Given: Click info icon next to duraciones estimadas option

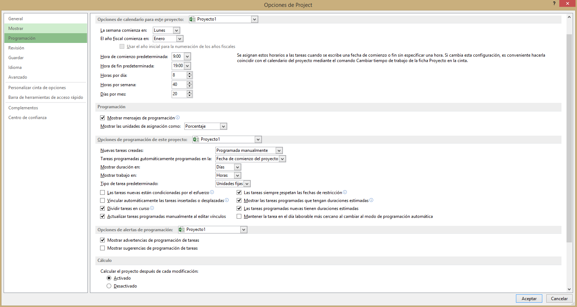Looking at the screenshot, I should click(x=371, y=200).
